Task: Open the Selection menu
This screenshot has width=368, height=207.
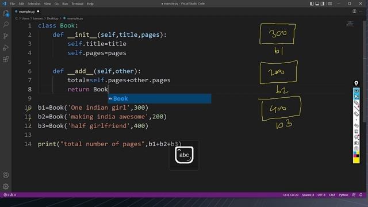Action: [x=34, y=4]
